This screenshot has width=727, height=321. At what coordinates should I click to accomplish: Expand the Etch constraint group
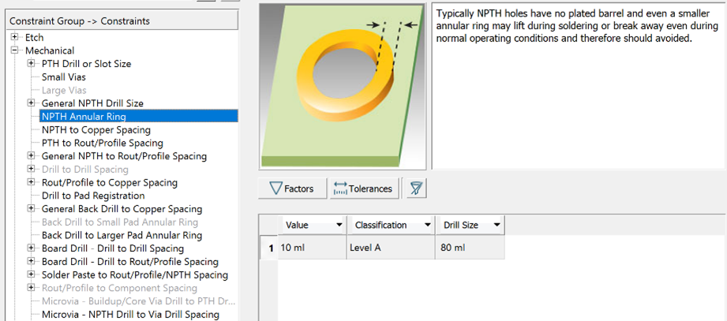(x=15, y=37)
